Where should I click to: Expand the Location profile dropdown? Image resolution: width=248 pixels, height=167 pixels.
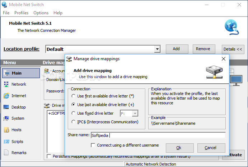pyautogui.click(x=157, y=49)
